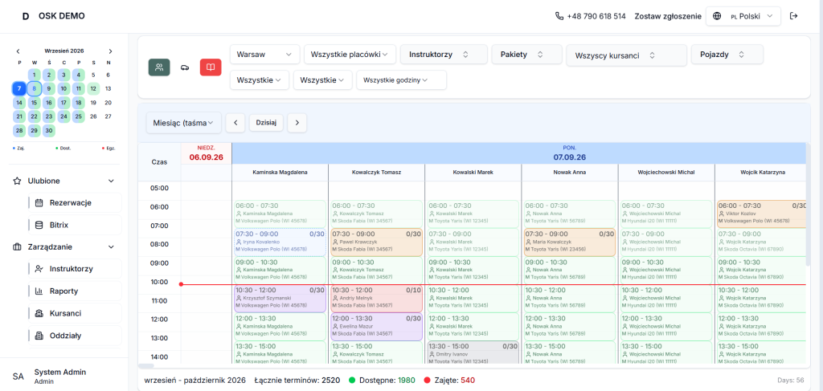This screenshot has height=391, width=823.
Task: Click the logout arrow icon in header
Action: coord(793,16)
